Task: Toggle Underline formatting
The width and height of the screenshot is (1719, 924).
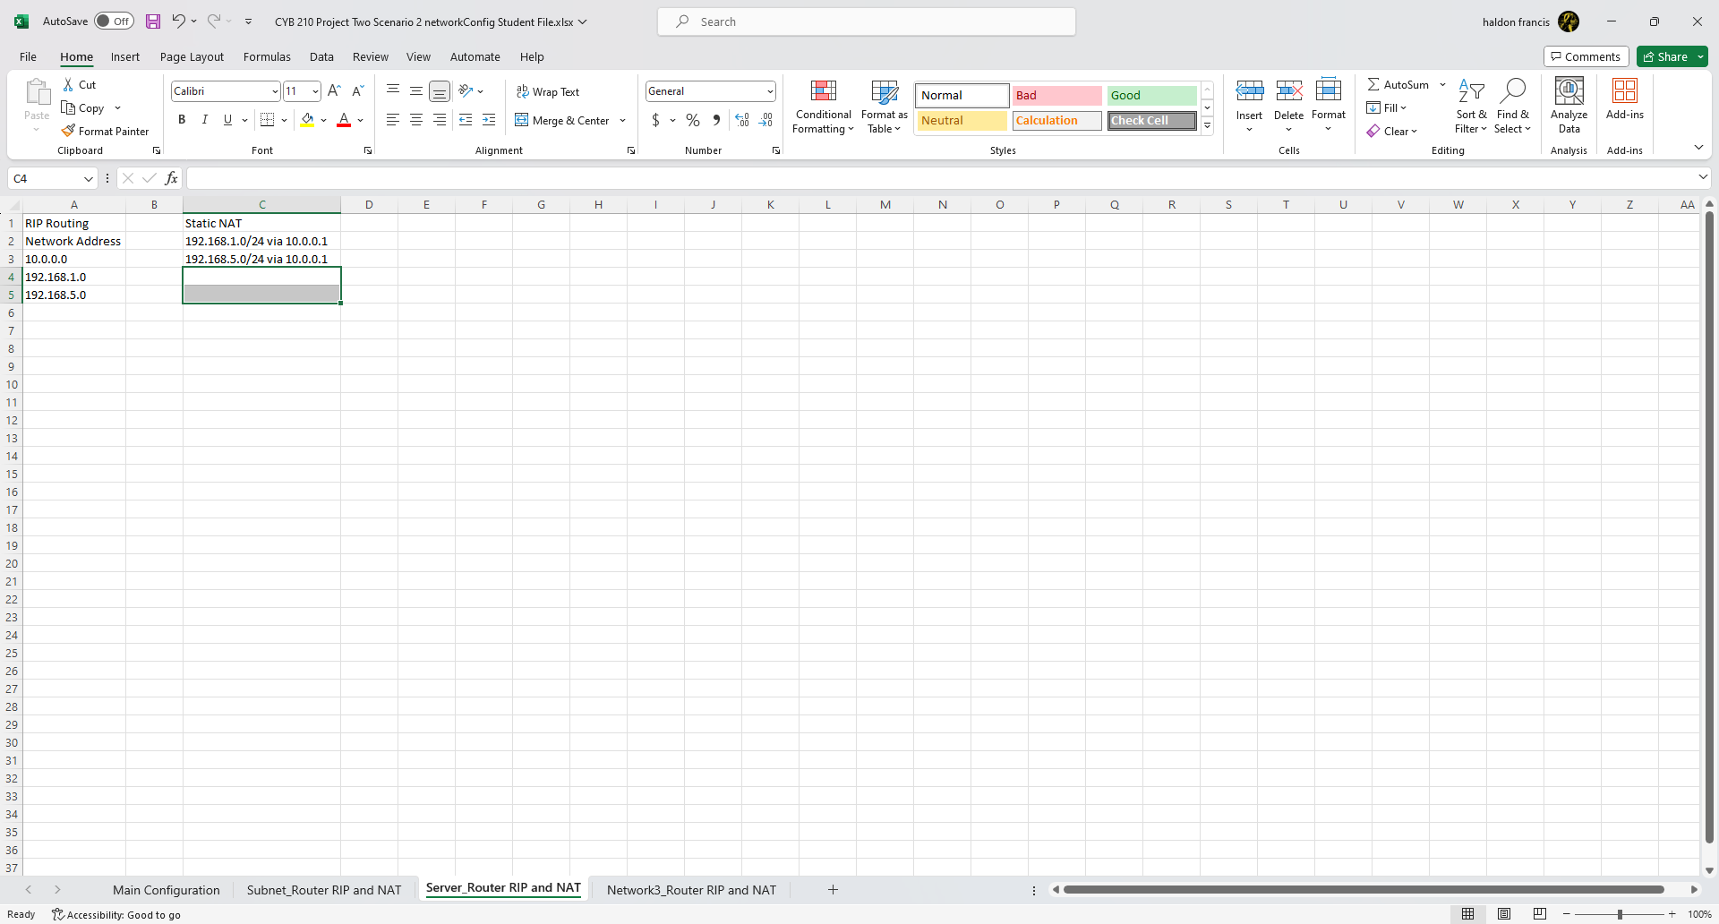Action: [227, 120]
